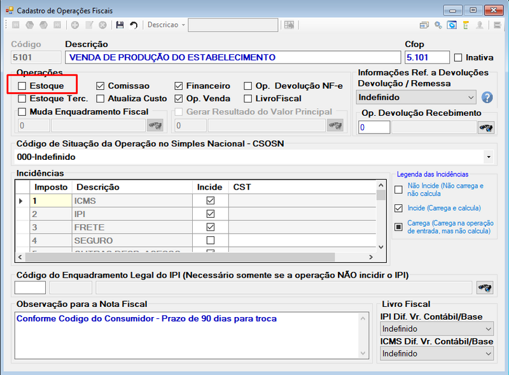This screenshot has width=509, height=375.
Task: Click the Descrição text field
Action: [233, 57]
